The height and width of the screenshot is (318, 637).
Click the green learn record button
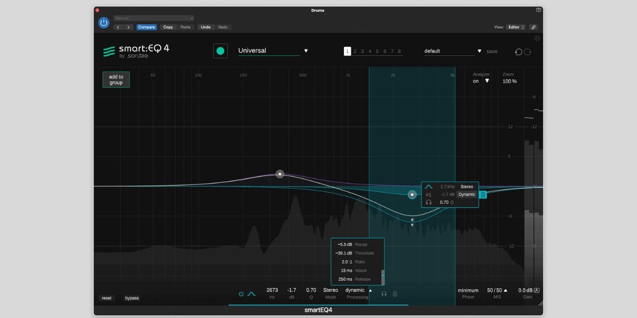[x=220, y=51]
